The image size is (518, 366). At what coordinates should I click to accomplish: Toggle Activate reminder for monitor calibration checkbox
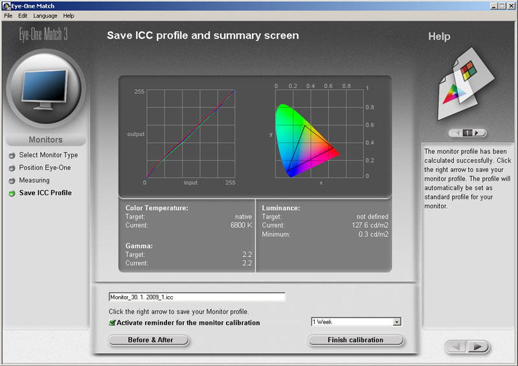pos(112,323)
